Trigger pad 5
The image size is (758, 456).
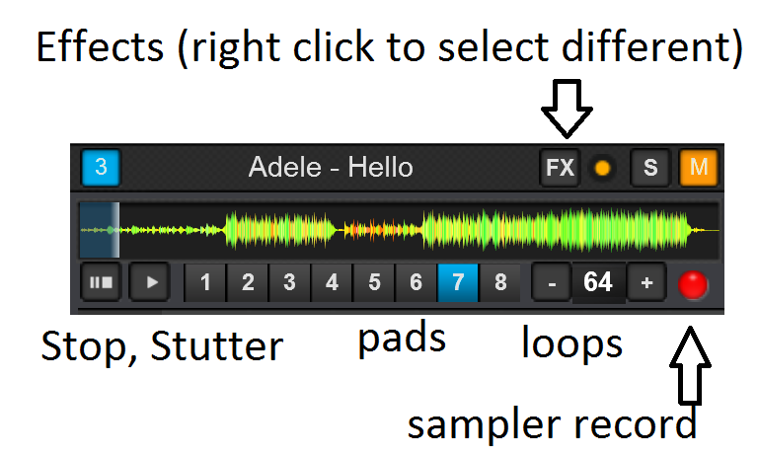374,283
